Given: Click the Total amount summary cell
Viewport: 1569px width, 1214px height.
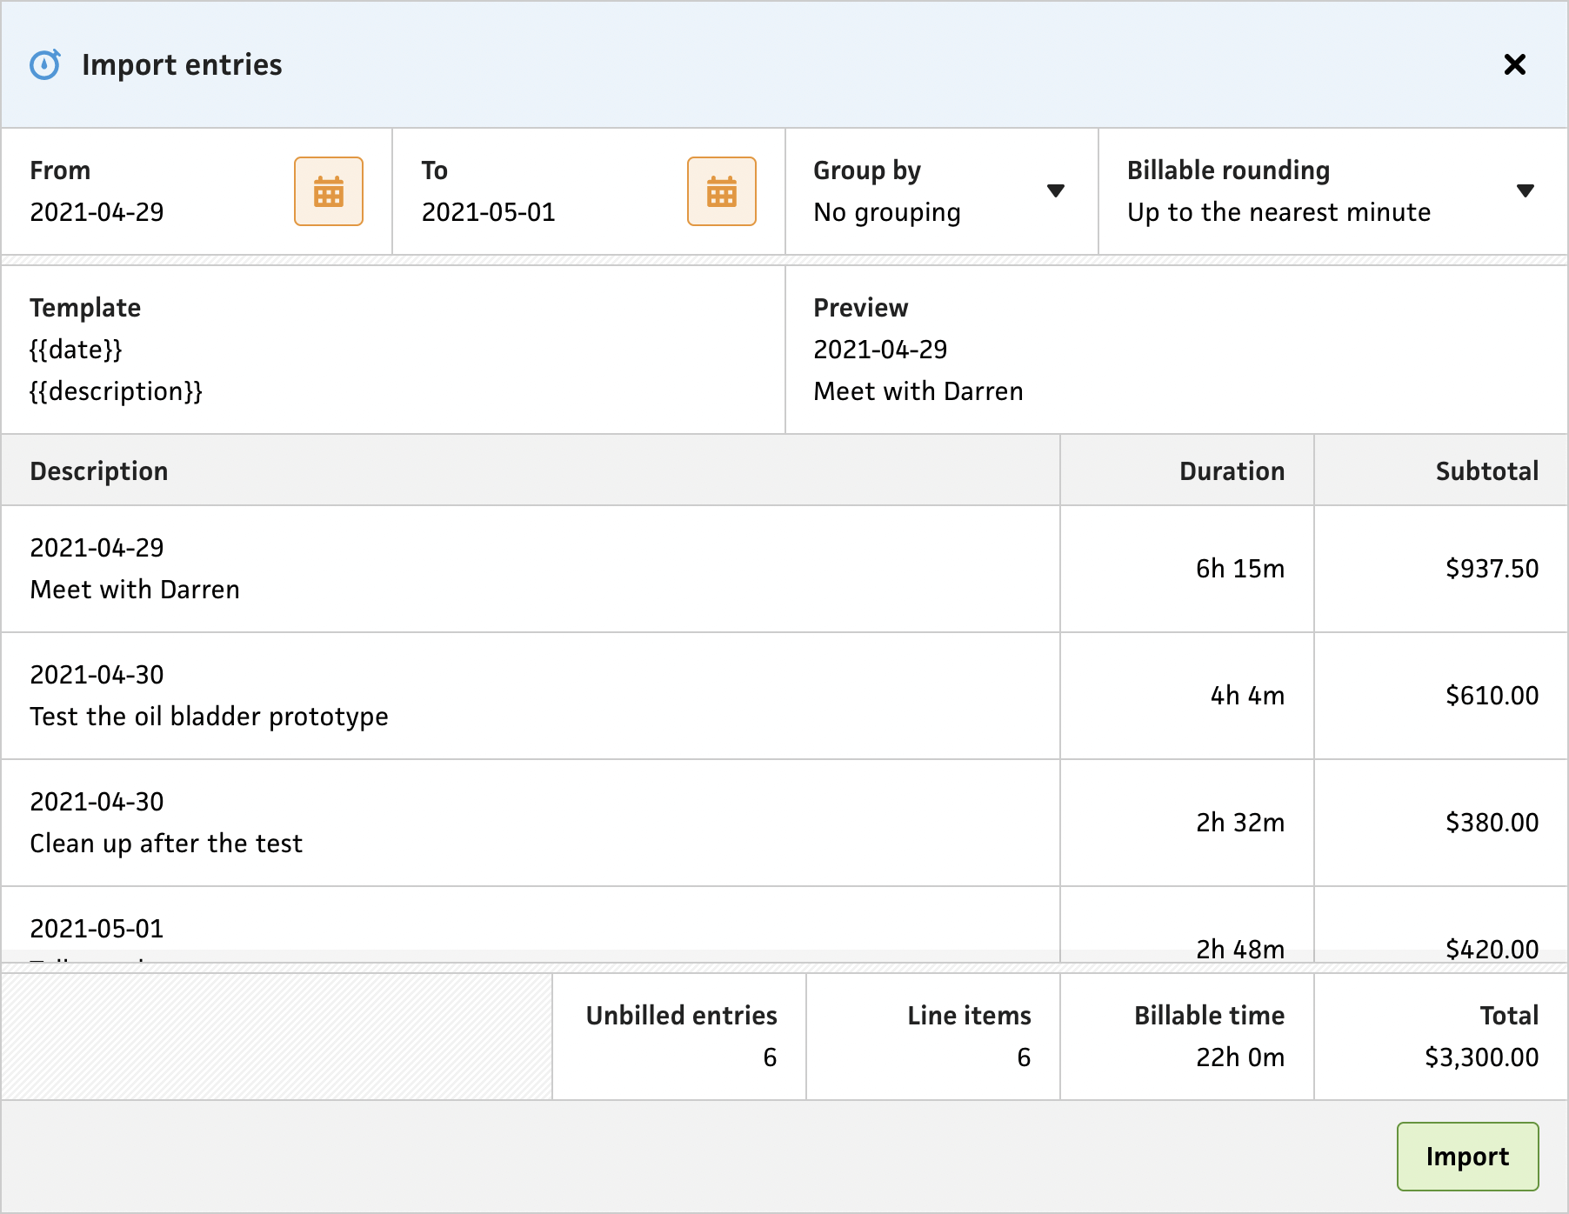Looking at the screenshot, I should (1481, 1037).
